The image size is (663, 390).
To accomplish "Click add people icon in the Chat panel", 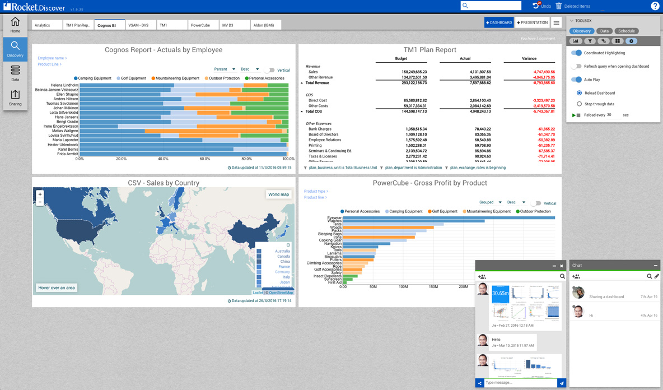I will [576, 277].
